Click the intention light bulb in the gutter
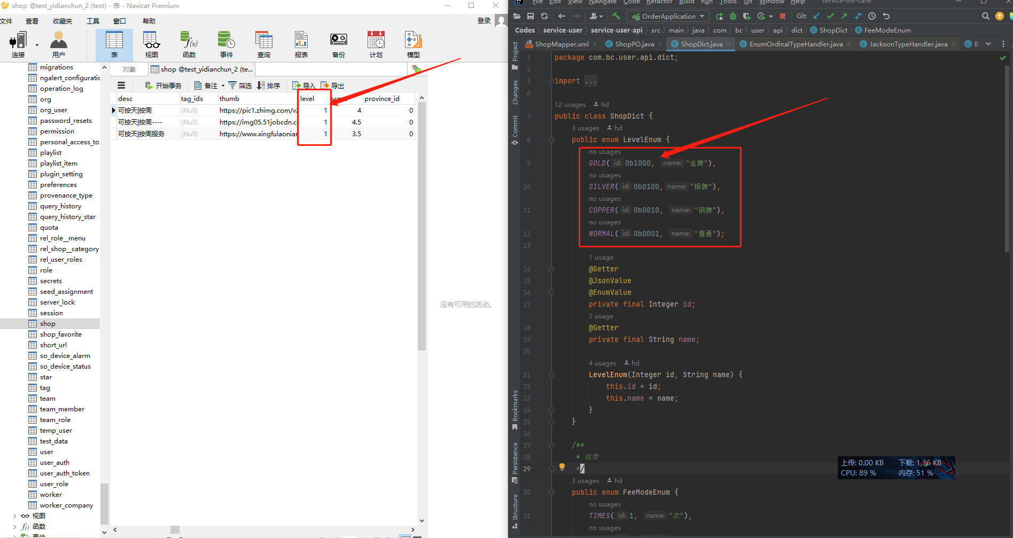 562,467
